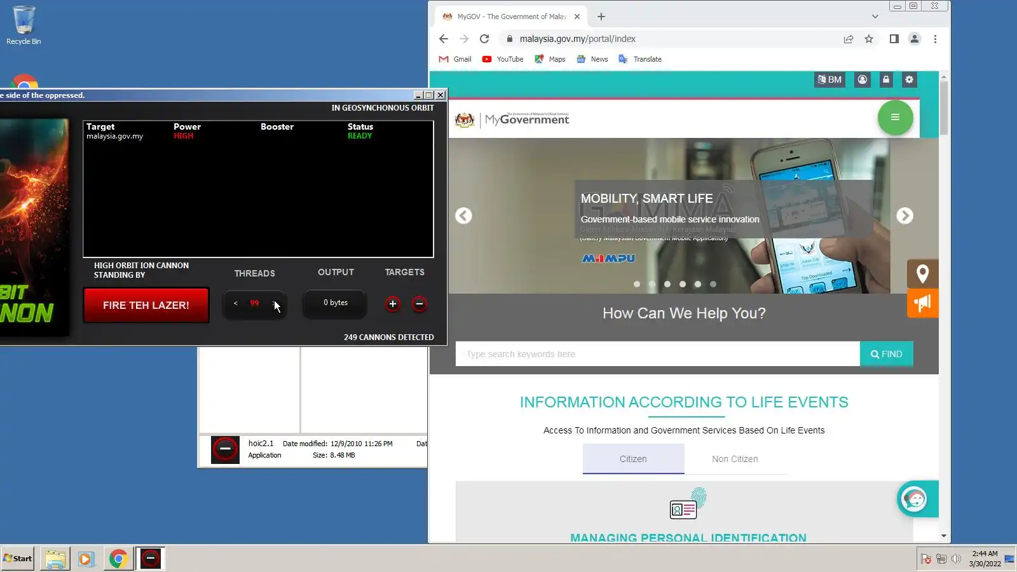Open YouTube bookmark
This screenshot has width=1017, height=572.
coord(503,59)
